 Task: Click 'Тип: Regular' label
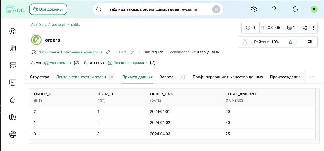153,52
